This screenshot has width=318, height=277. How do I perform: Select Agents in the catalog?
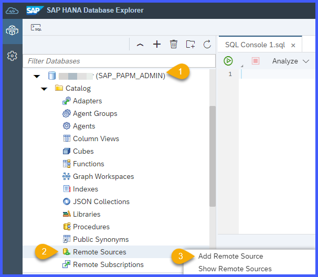(84, 126)
